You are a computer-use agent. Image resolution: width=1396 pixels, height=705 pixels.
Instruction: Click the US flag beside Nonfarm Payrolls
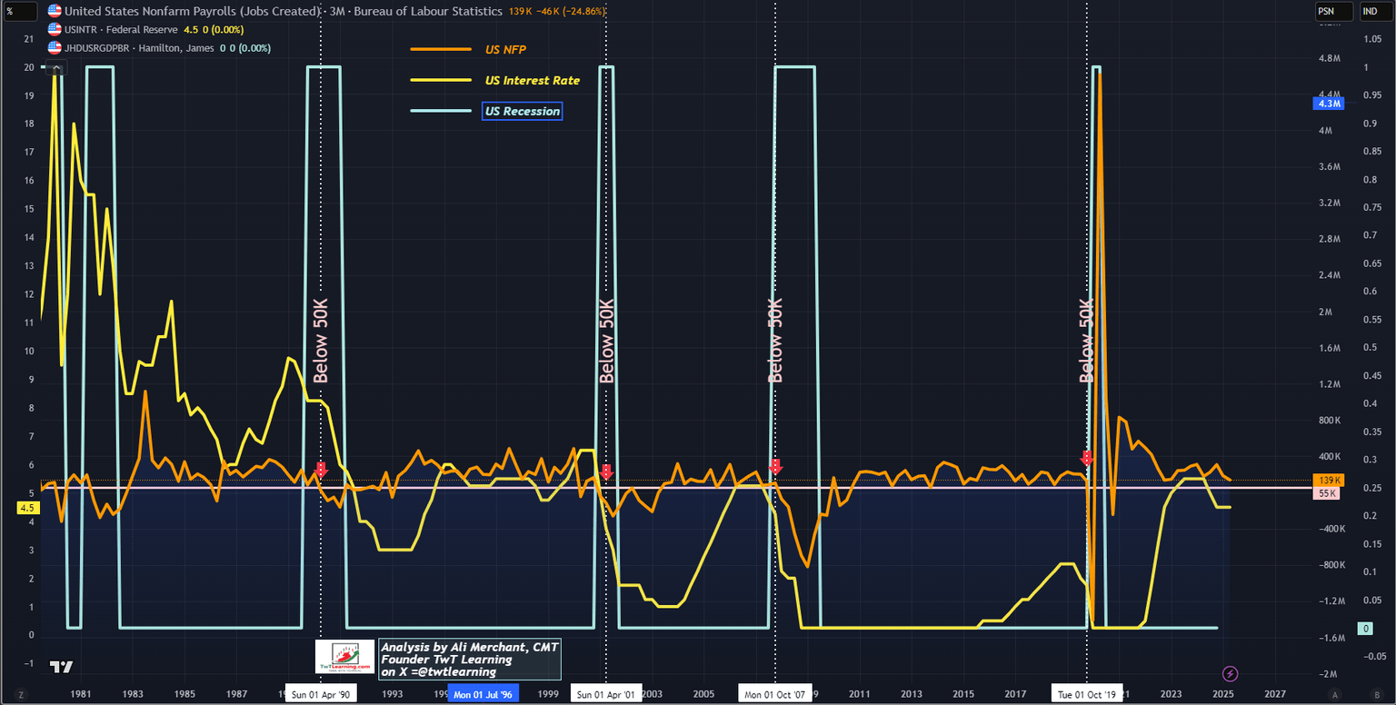point(55,11)
